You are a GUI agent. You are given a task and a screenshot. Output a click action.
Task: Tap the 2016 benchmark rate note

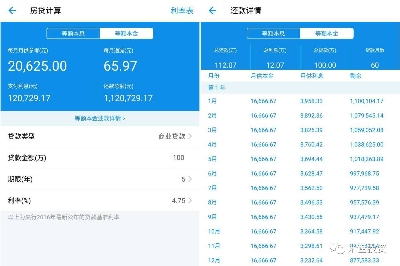click(x=64, y=217)
